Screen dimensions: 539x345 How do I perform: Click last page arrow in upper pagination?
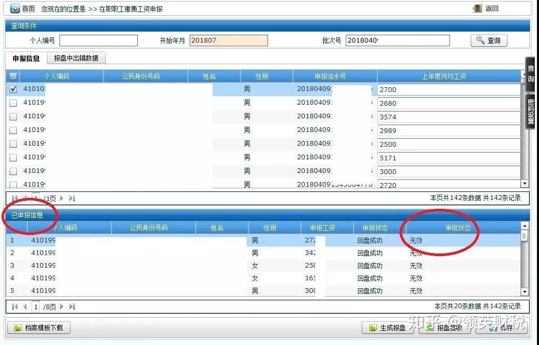point(72,198)
